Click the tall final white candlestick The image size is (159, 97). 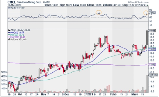147,37
